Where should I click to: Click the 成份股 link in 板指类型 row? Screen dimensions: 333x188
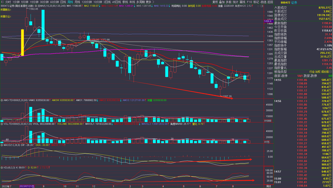tap(325, 72)
